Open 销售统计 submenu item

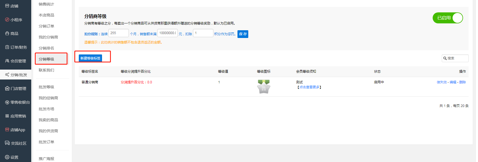tap(46, 4)
